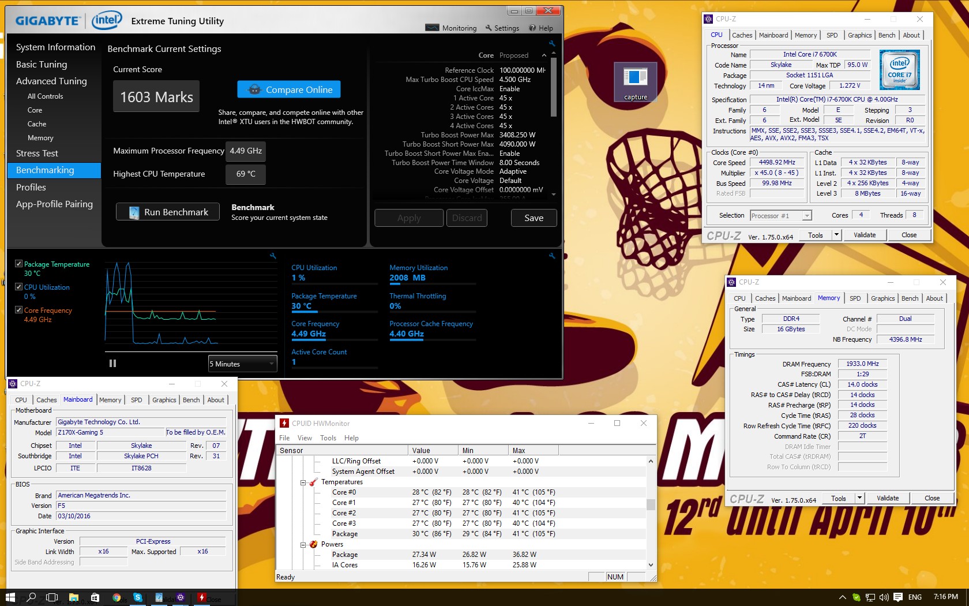Open network status tray icon
This screenshot has height=606, width=969.
click(870, 597)
